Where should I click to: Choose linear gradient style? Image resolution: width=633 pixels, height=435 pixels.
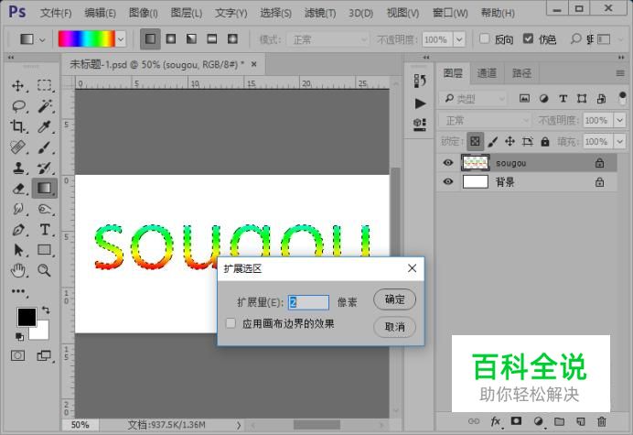[150, 39]
